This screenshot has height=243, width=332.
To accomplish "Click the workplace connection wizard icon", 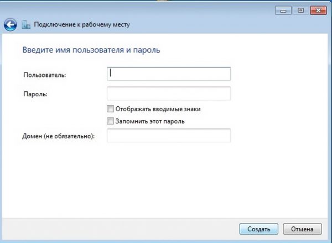I will coord(26,24).
